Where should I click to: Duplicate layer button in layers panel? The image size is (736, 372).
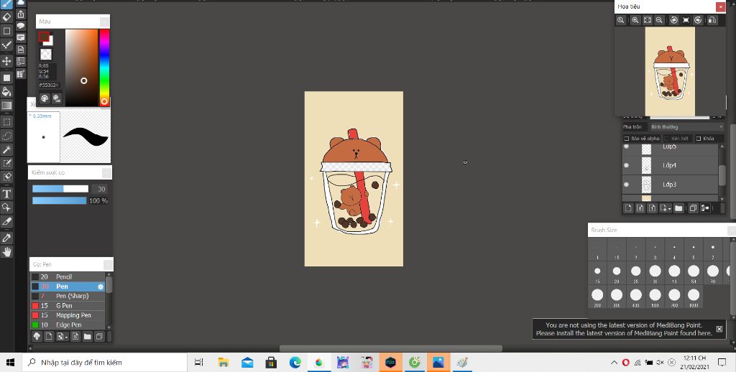click(x=693, y=208)
